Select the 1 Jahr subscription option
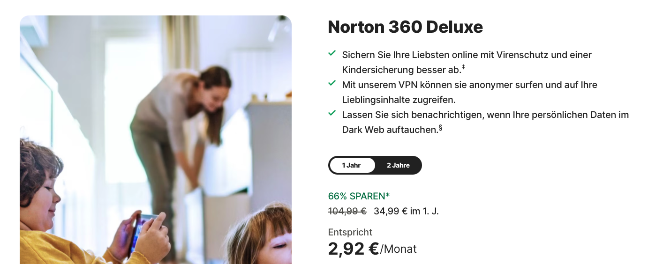 click(352, 165)
